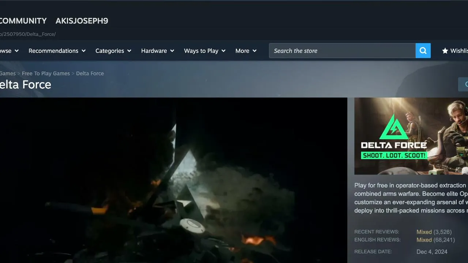Select the Dec 4, 2024 release date
Screen dimensions: 468x263
click(432, 252)
